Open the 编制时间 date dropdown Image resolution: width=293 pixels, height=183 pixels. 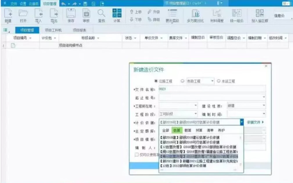click(x=264, y=114)
